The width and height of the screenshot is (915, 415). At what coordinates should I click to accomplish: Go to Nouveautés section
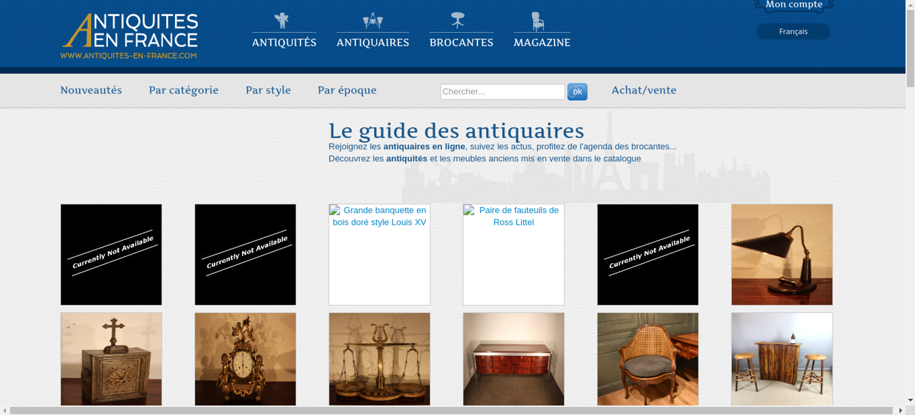[x=91, y=90]
